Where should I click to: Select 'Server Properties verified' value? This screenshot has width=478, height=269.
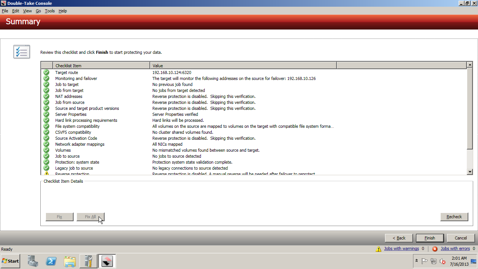coord(175,114)
